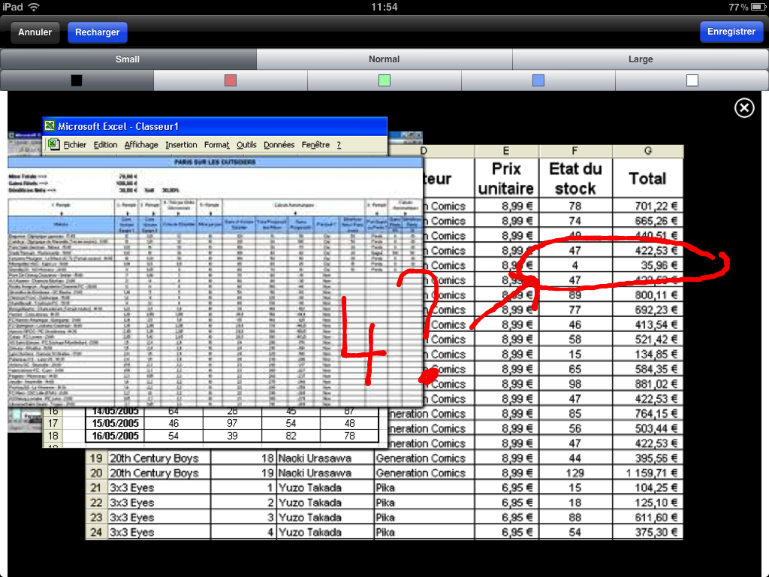The image size is (769, 577).
Task: Select the white pen color
Action: [692, 80]
